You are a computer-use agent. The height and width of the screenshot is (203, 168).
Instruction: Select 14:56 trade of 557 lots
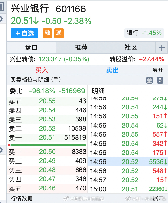pyautogui.click(x=128, y=134)
